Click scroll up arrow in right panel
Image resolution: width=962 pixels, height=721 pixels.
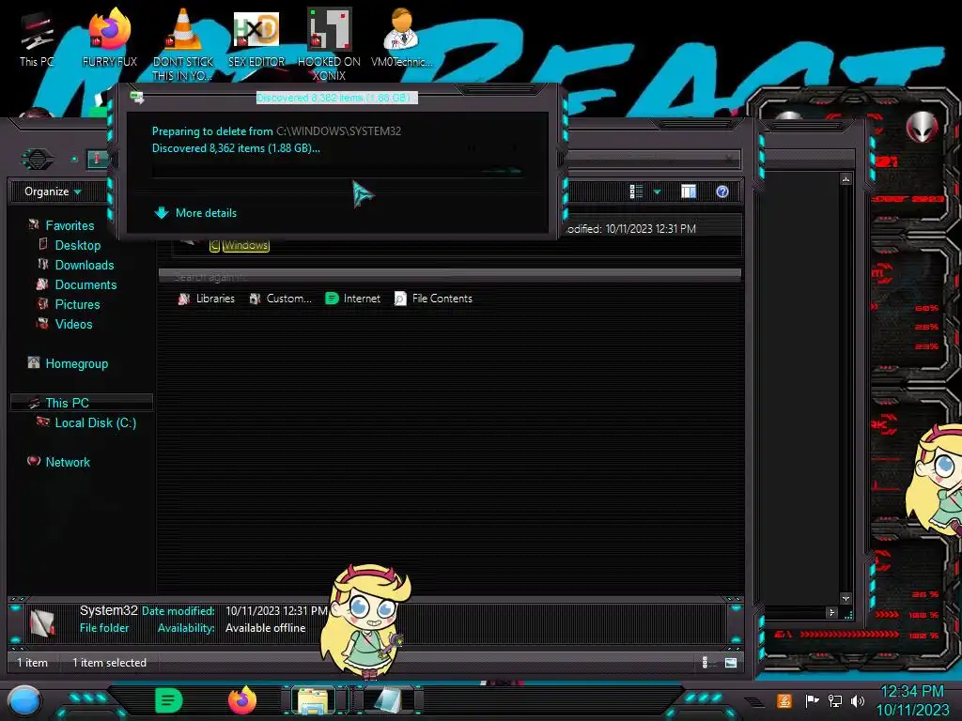click(846, 179)
